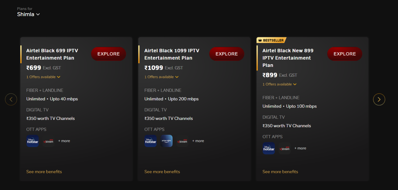Advance the plans carousel with the right arrow
The height and width of the screenshot is (190, 398).
click(x=379, y=99)
